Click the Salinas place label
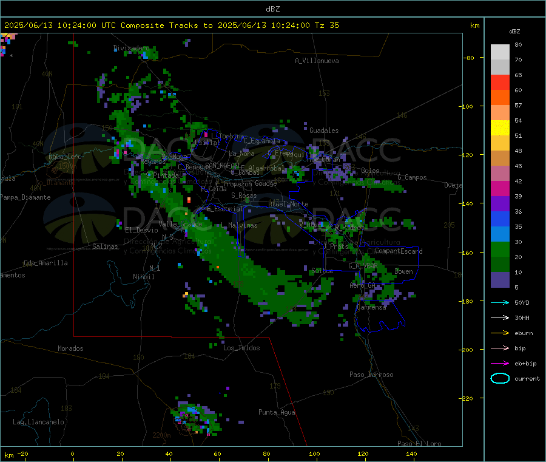546x462 pixels. click(x=105, y=246)
